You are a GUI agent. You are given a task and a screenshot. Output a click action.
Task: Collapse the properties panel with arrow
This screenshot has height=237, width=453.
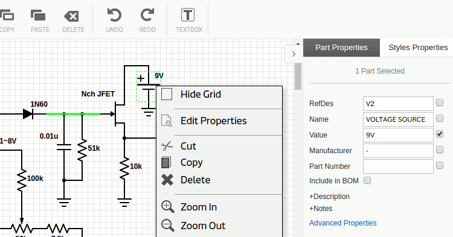point(294,54)
